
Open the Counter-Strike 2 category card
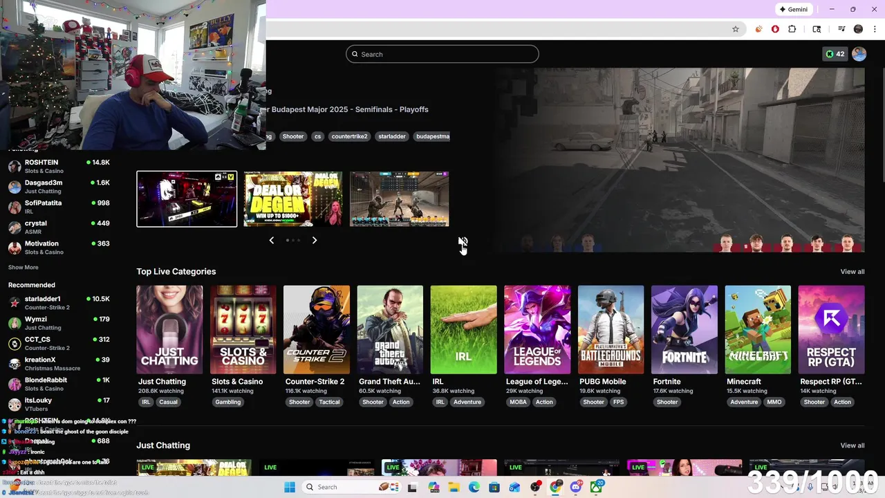(x=317, y=329)
